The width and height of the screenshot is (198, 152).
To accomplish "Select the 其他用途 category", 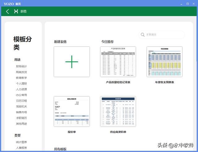I will click(21, 124).
